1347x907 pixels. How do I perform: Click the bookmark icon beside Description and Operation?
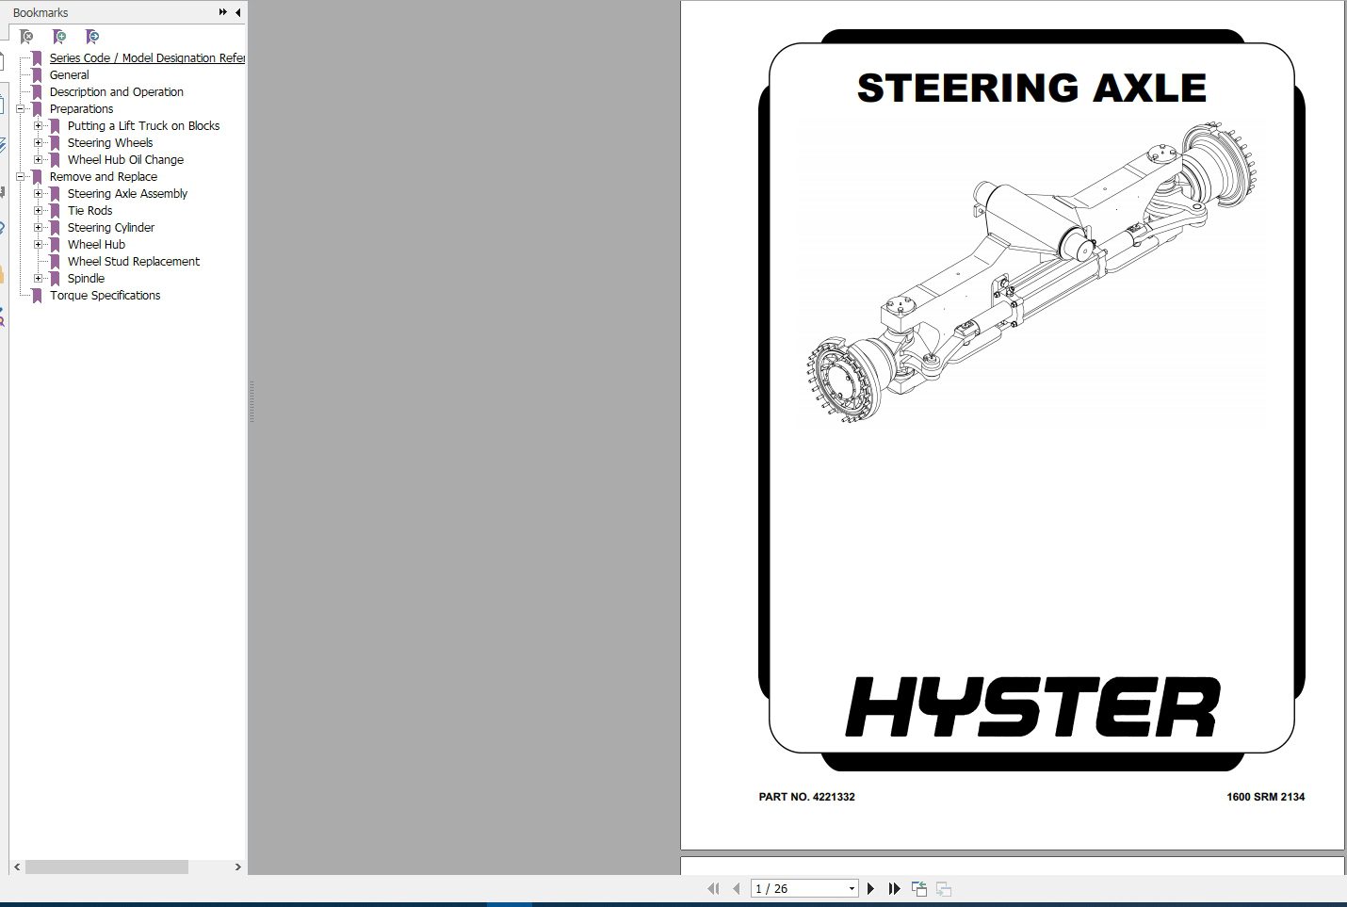[37, 92]
